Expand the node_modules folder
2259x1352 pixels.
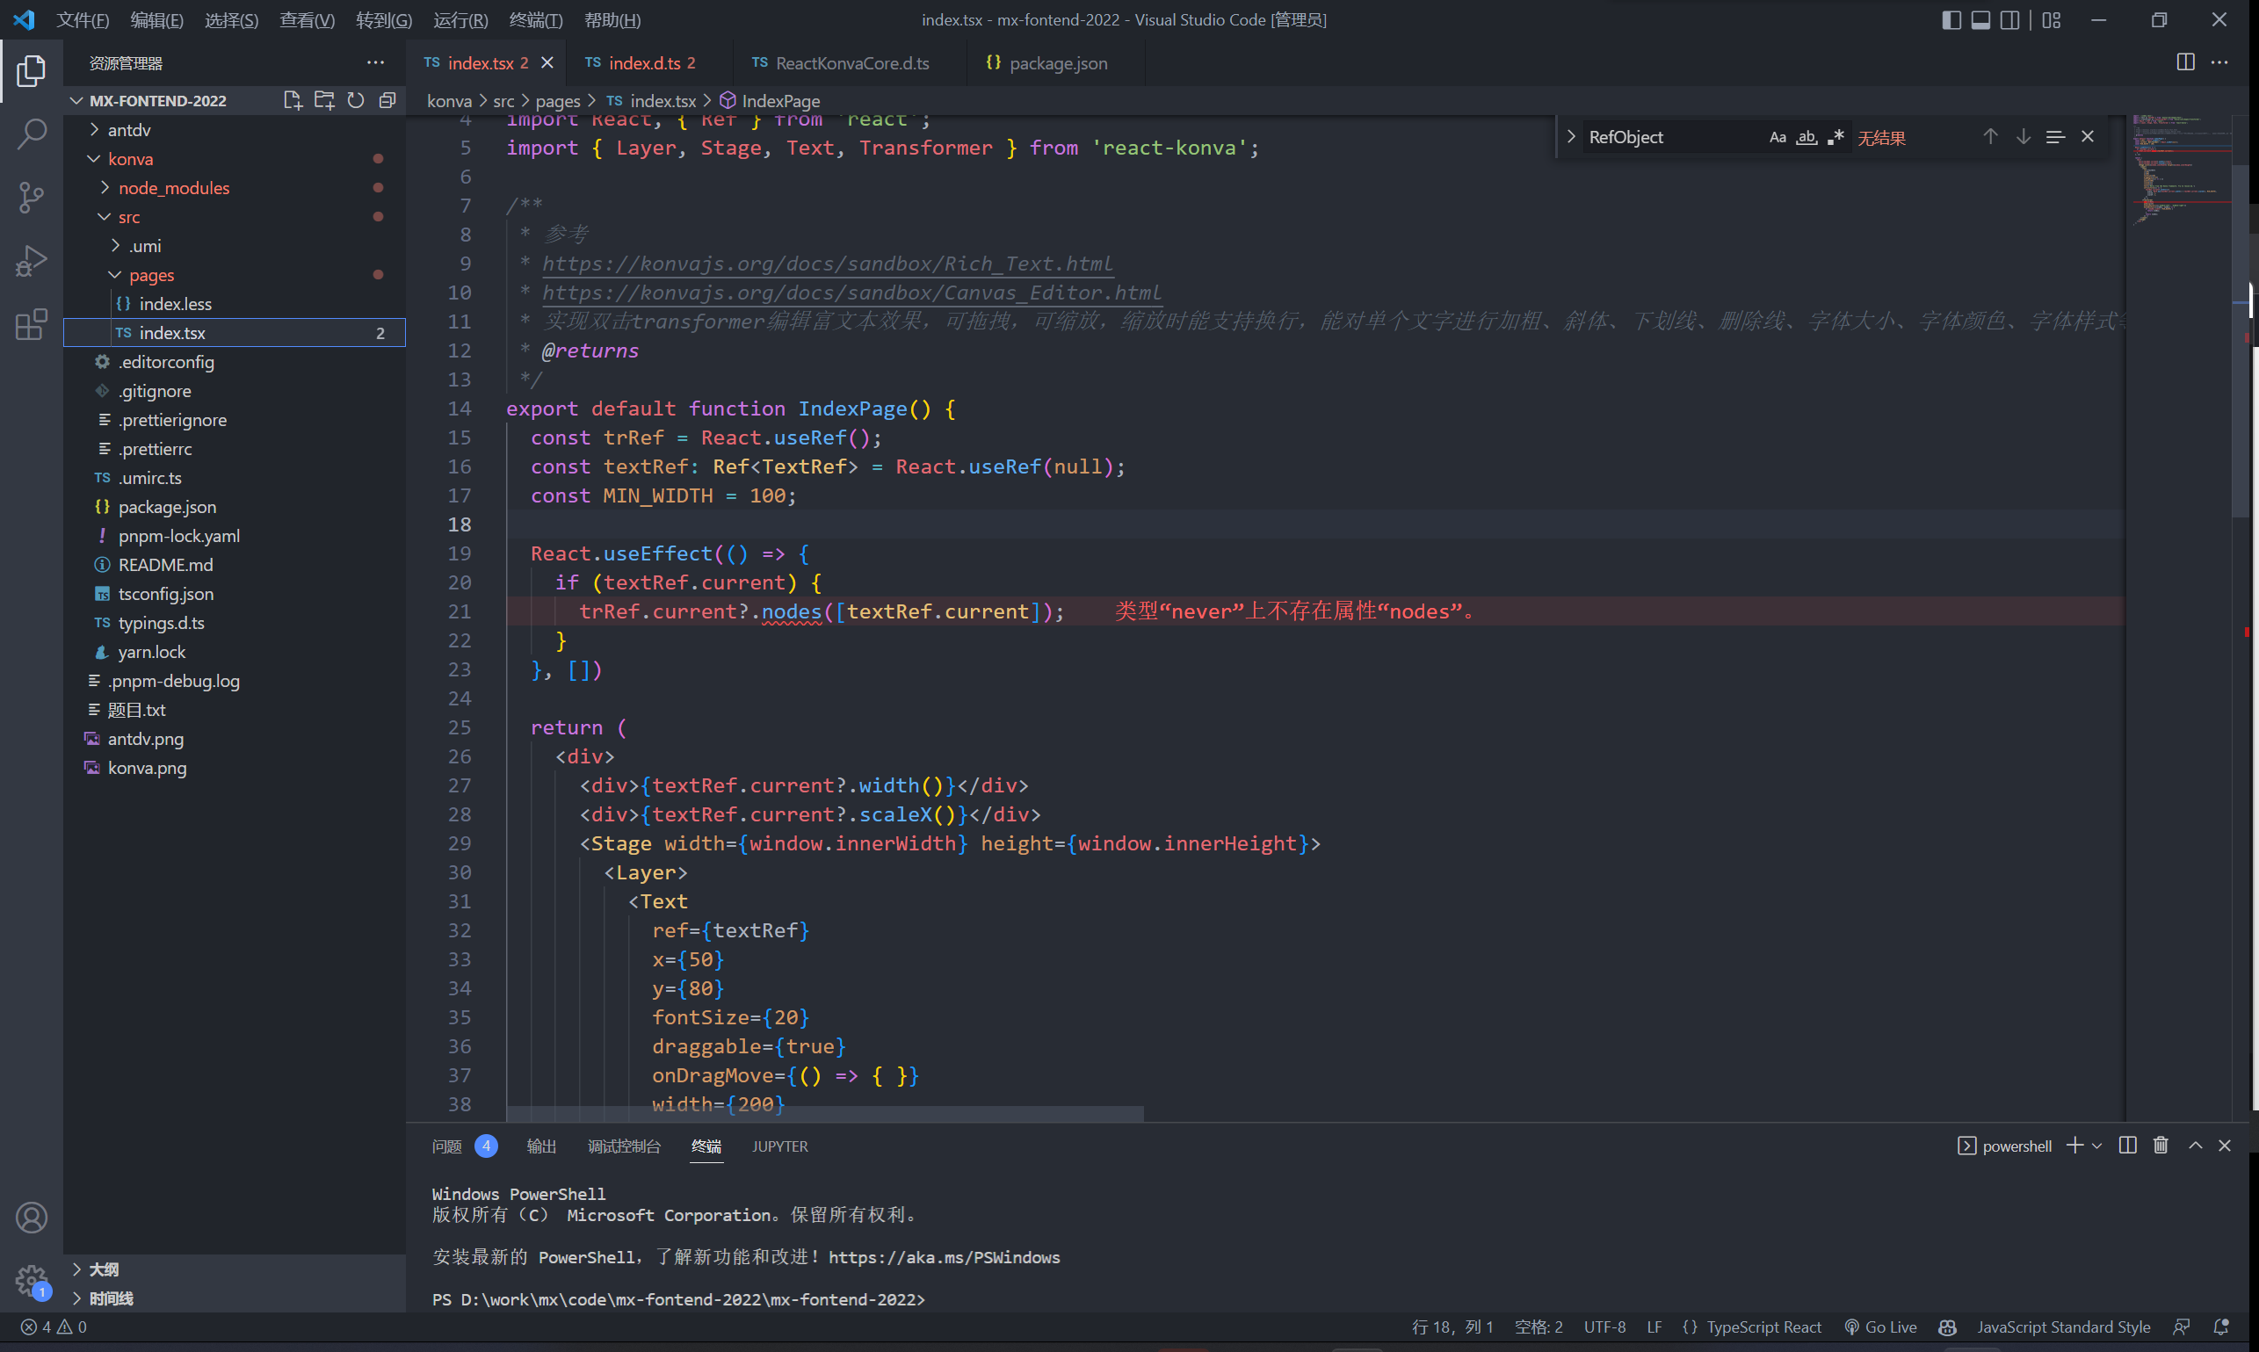pyautogui.click(x=105, y=188)
